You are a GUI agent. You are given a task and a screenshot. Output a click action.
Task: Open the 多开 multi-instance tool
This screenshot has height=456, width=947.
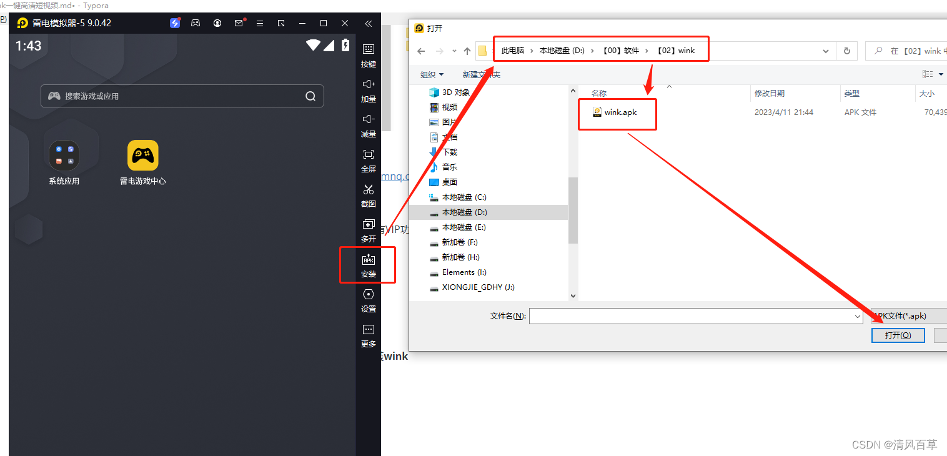coord(369,230)
